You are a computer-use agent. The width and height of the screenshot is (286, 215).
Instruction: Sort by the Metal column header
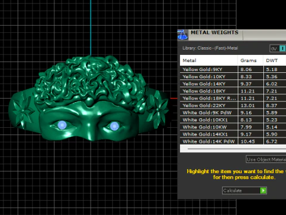[209, 60]
